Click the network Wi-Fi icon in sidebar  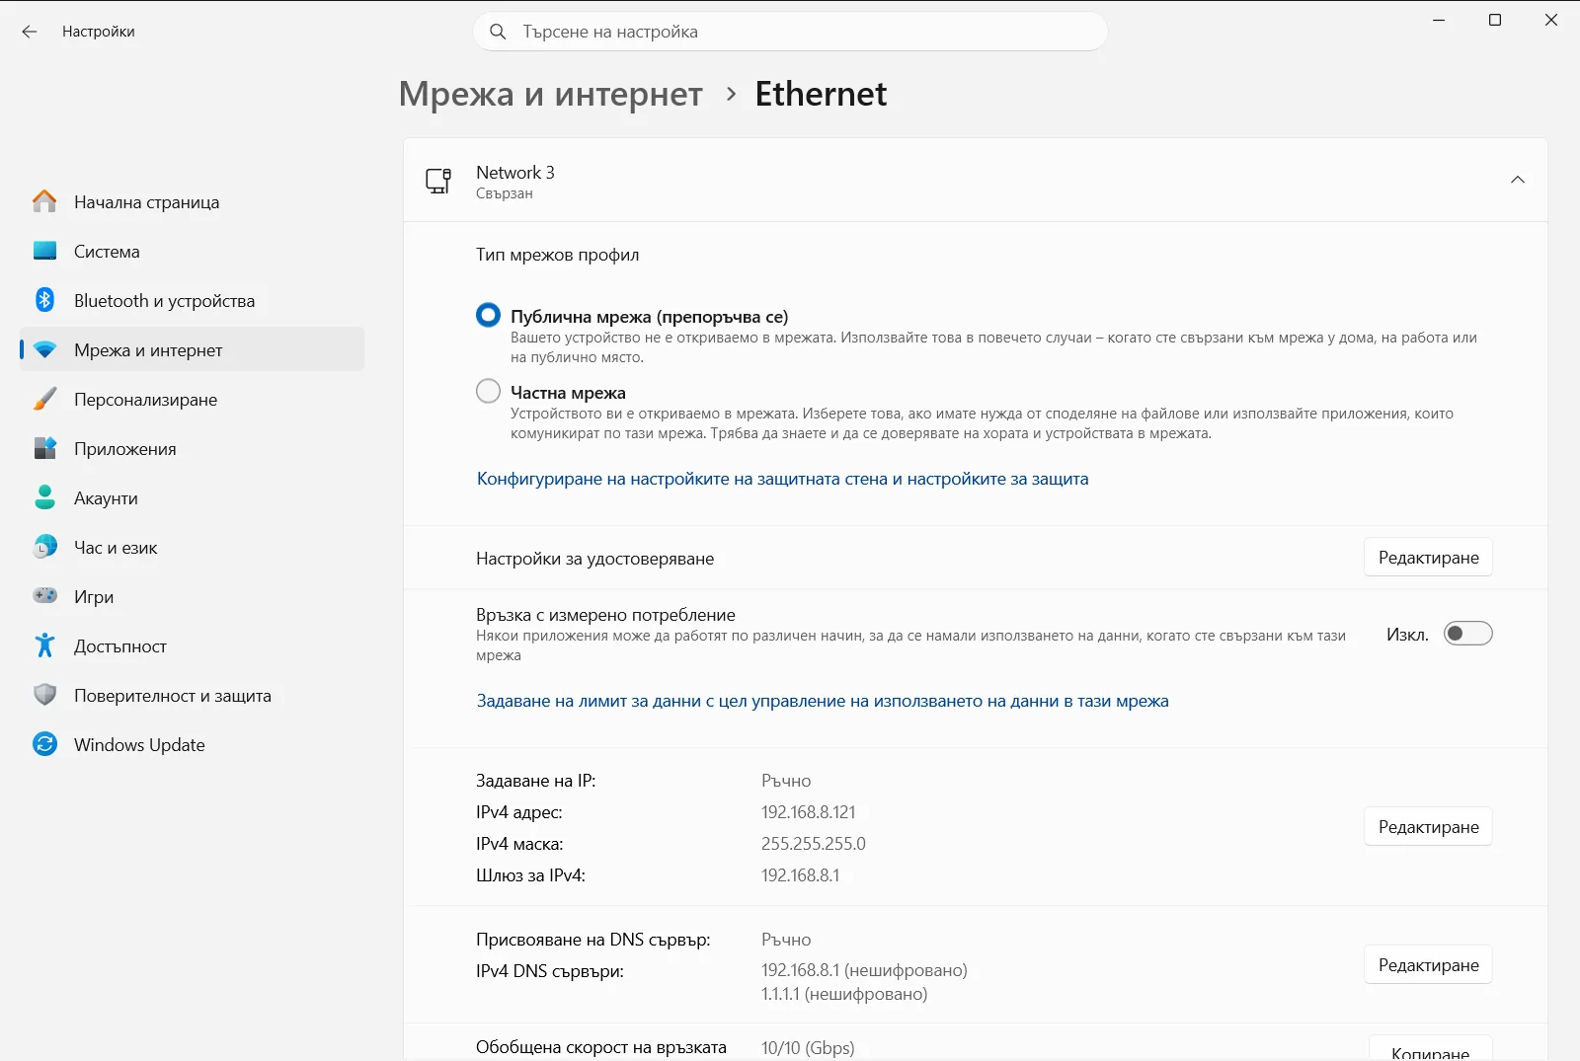44,349
